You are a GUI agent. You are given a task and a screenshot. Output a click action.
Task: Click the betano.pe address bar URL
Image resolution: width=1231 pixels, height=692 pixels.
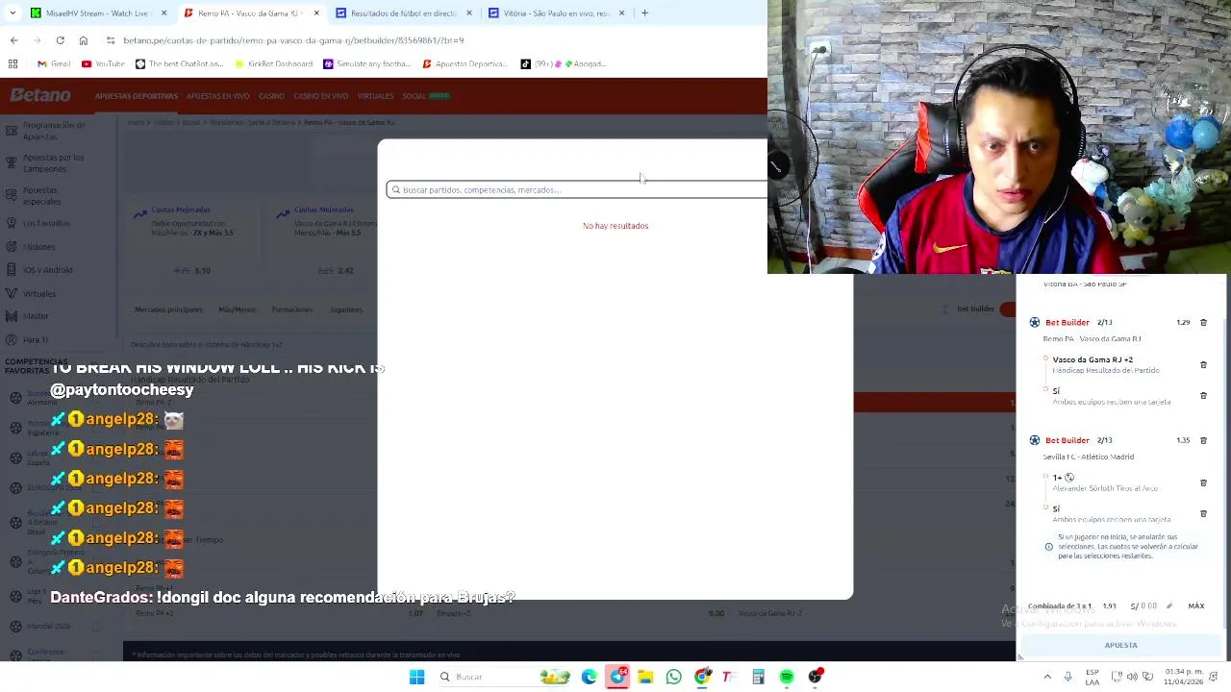click(293, 40)
